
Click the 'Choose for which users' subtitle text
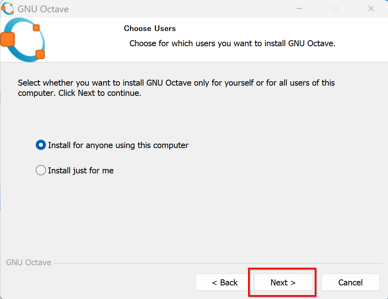[x=232, y=43]
